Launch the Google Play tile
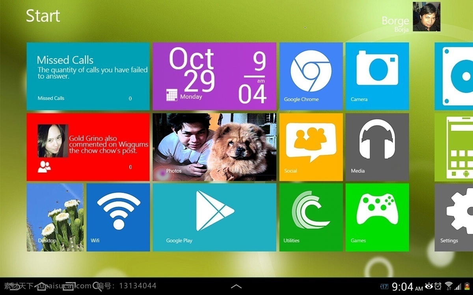This screenshot has height=295, width=473. [x=214, y=217]
